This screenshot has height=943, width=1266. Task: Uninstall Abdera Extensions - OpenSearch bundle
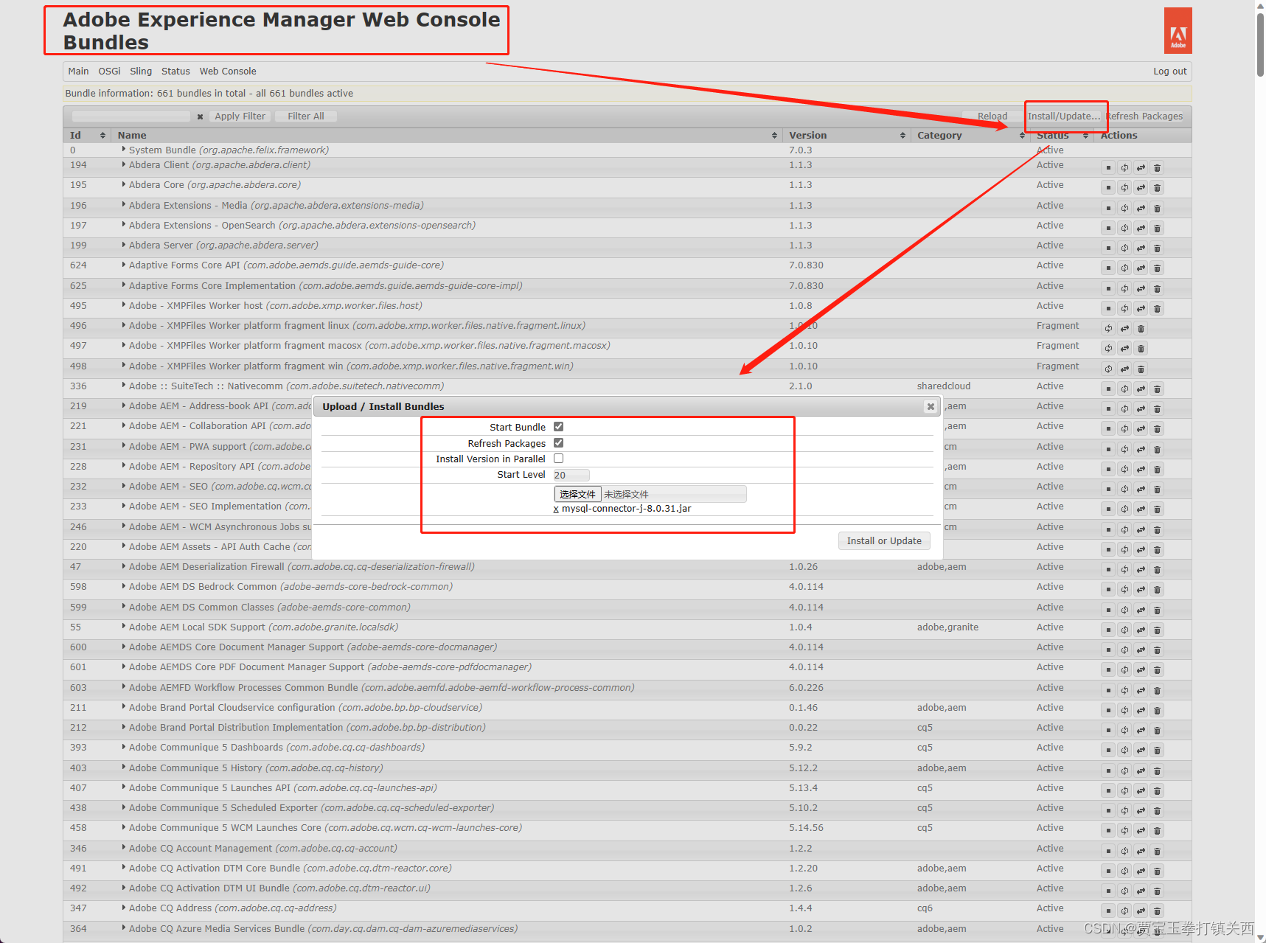(1157, 229)
